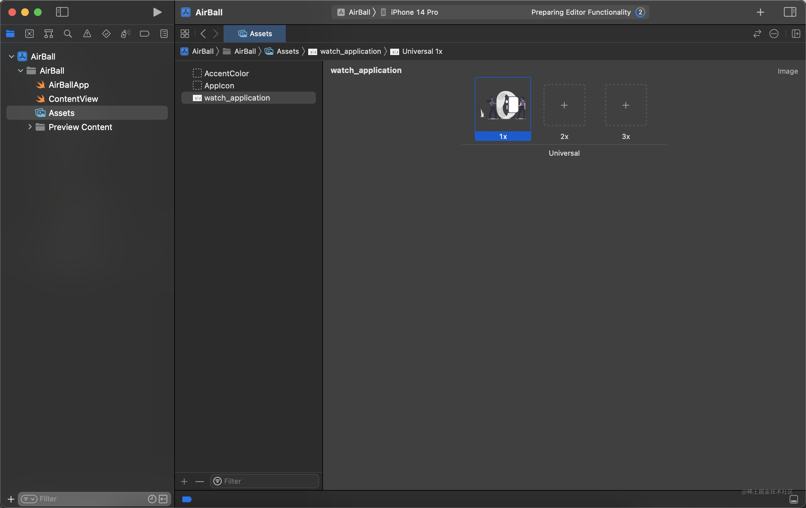806x508 pixels.
Task: Collapse the AirBall project root
Action: 12,57
